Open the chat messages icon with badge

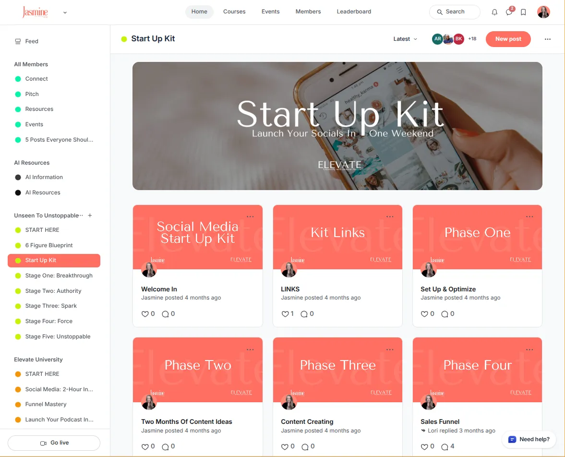[509, 12]
